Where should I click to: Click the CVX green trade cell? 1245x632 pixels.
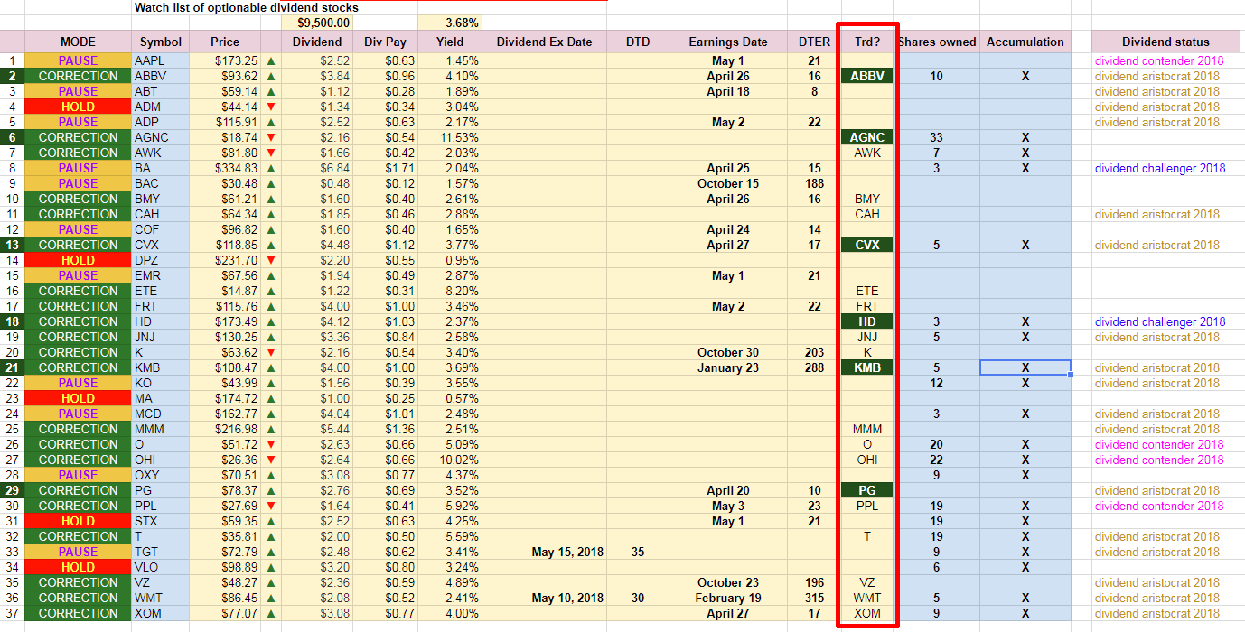[867, 245]
